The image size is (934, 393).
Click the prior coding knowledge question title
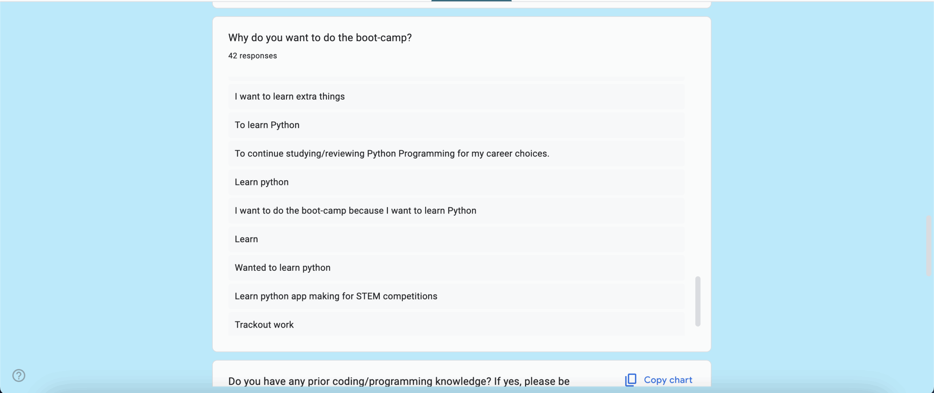point(399,381)
